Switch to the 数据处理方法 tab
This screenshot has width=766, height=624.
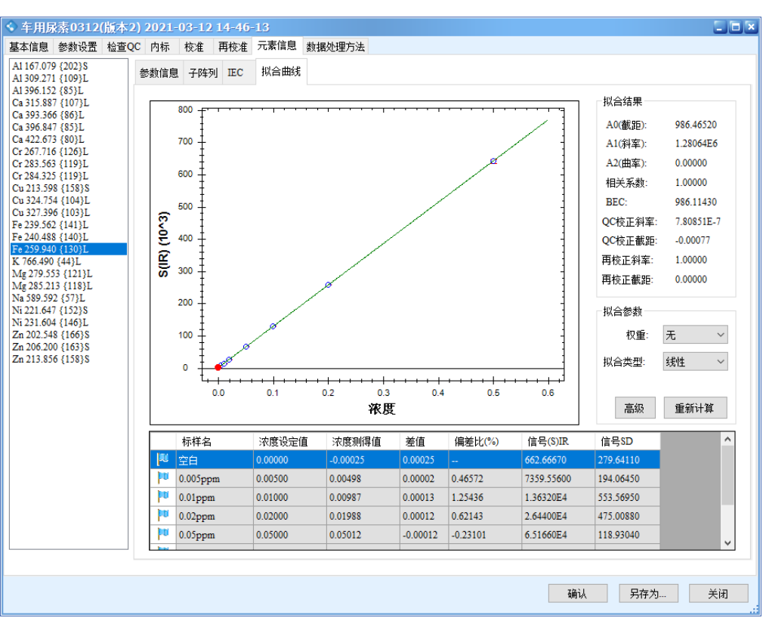point(335,47)
